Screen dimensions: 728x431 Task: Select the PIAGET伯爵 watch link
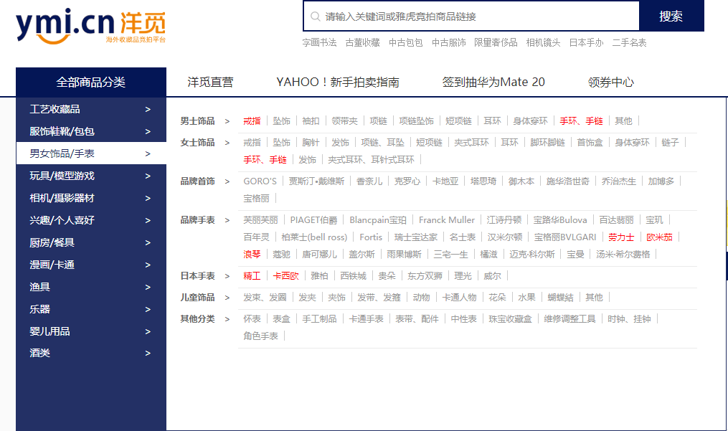coord(314,220)
